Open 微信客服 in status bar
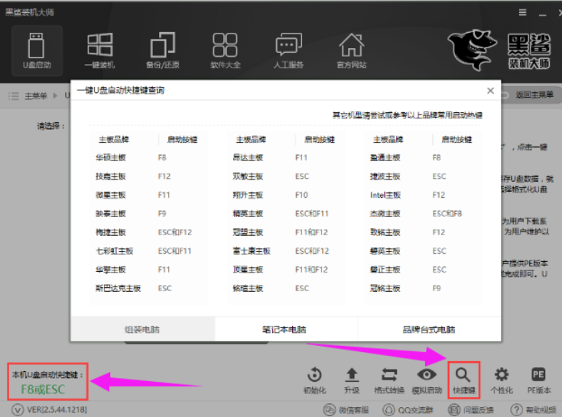 [346, 410]
